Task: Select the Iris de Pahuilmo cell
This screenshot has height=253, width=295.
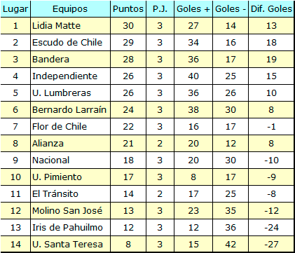Action: (x=70, y=228)
